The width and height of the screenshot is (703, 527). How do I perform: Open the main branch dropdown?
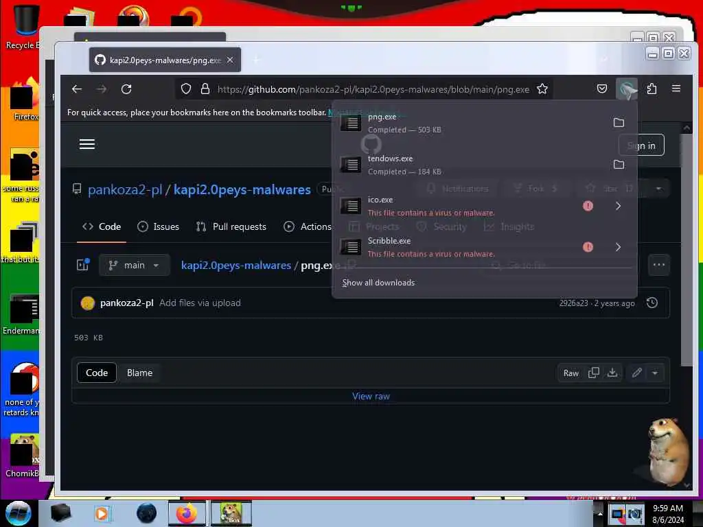point(134,266)
